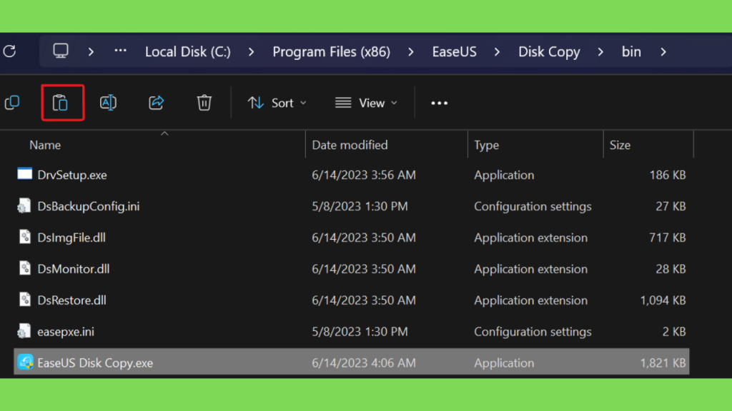Viewport: 732px width, 411px height.
Task: Go to EaseUS folder breadcrumb
Action: point(454,51)
